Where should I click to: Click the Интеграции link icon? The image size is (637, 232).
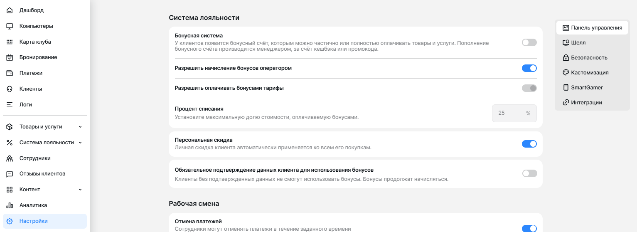click(x=566, y=102)
